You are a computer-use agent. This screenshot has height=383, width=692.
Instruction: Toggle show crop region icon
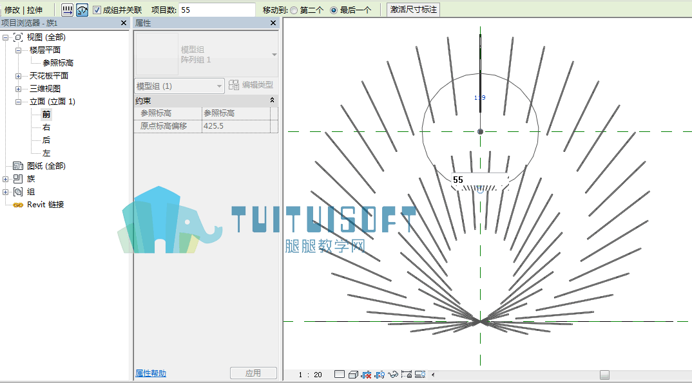click(380, 375)
